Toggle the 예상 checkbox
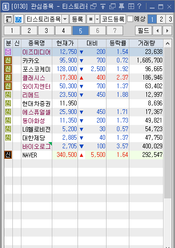Screen dimensions: 175x248 point(130,19)
